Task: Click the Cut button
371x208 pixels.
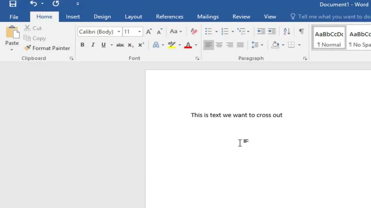Action: 33,28
